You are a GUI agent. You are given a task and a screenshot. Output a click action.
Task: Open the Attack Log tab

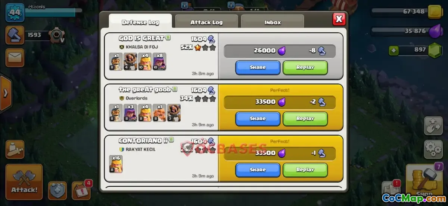click(x=206, y=22)
